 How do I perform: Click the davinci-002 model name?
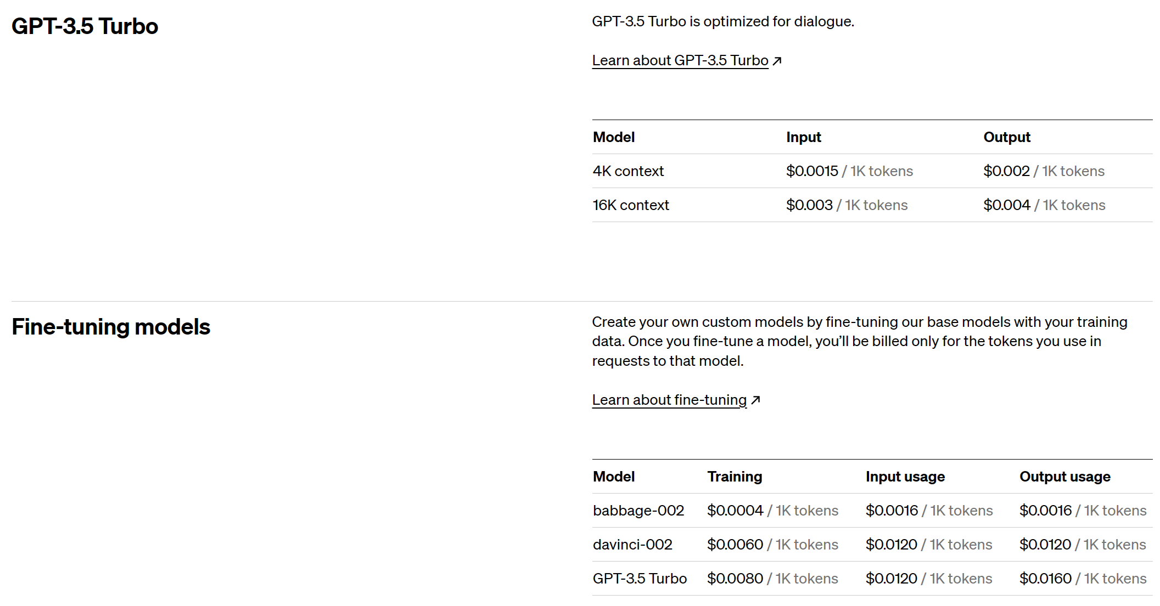click(x=632, y=545)
